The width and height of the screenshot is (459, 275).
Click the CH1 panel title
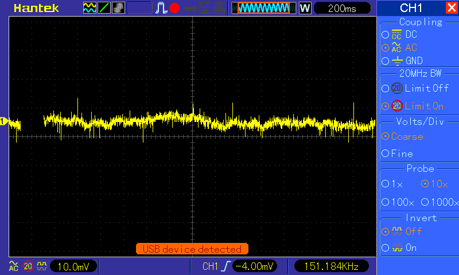[411, 8]
